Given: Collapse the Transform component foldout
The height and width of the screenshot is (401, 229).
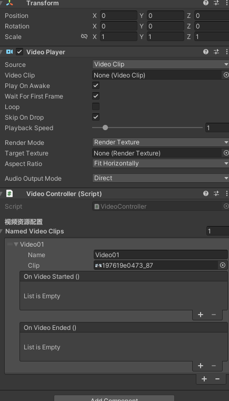Looking at the screenshot, I should click(x=2, y=3).
